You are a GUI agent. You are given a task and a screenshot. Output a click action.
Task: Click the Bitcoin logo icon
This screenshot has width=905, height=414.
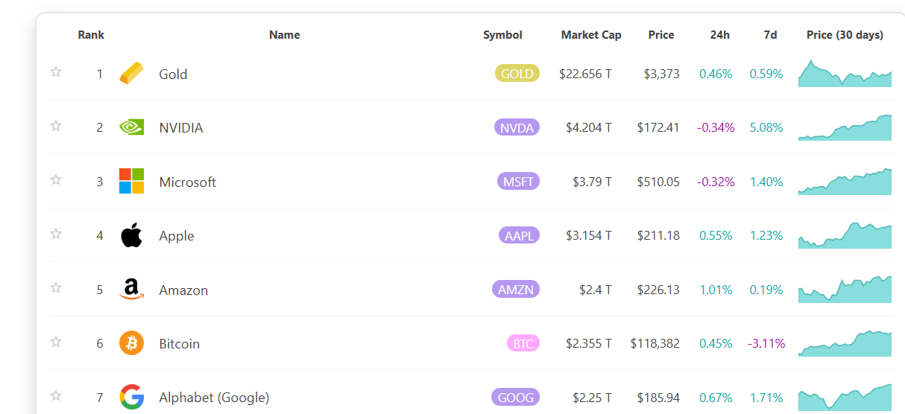[132, 343]
